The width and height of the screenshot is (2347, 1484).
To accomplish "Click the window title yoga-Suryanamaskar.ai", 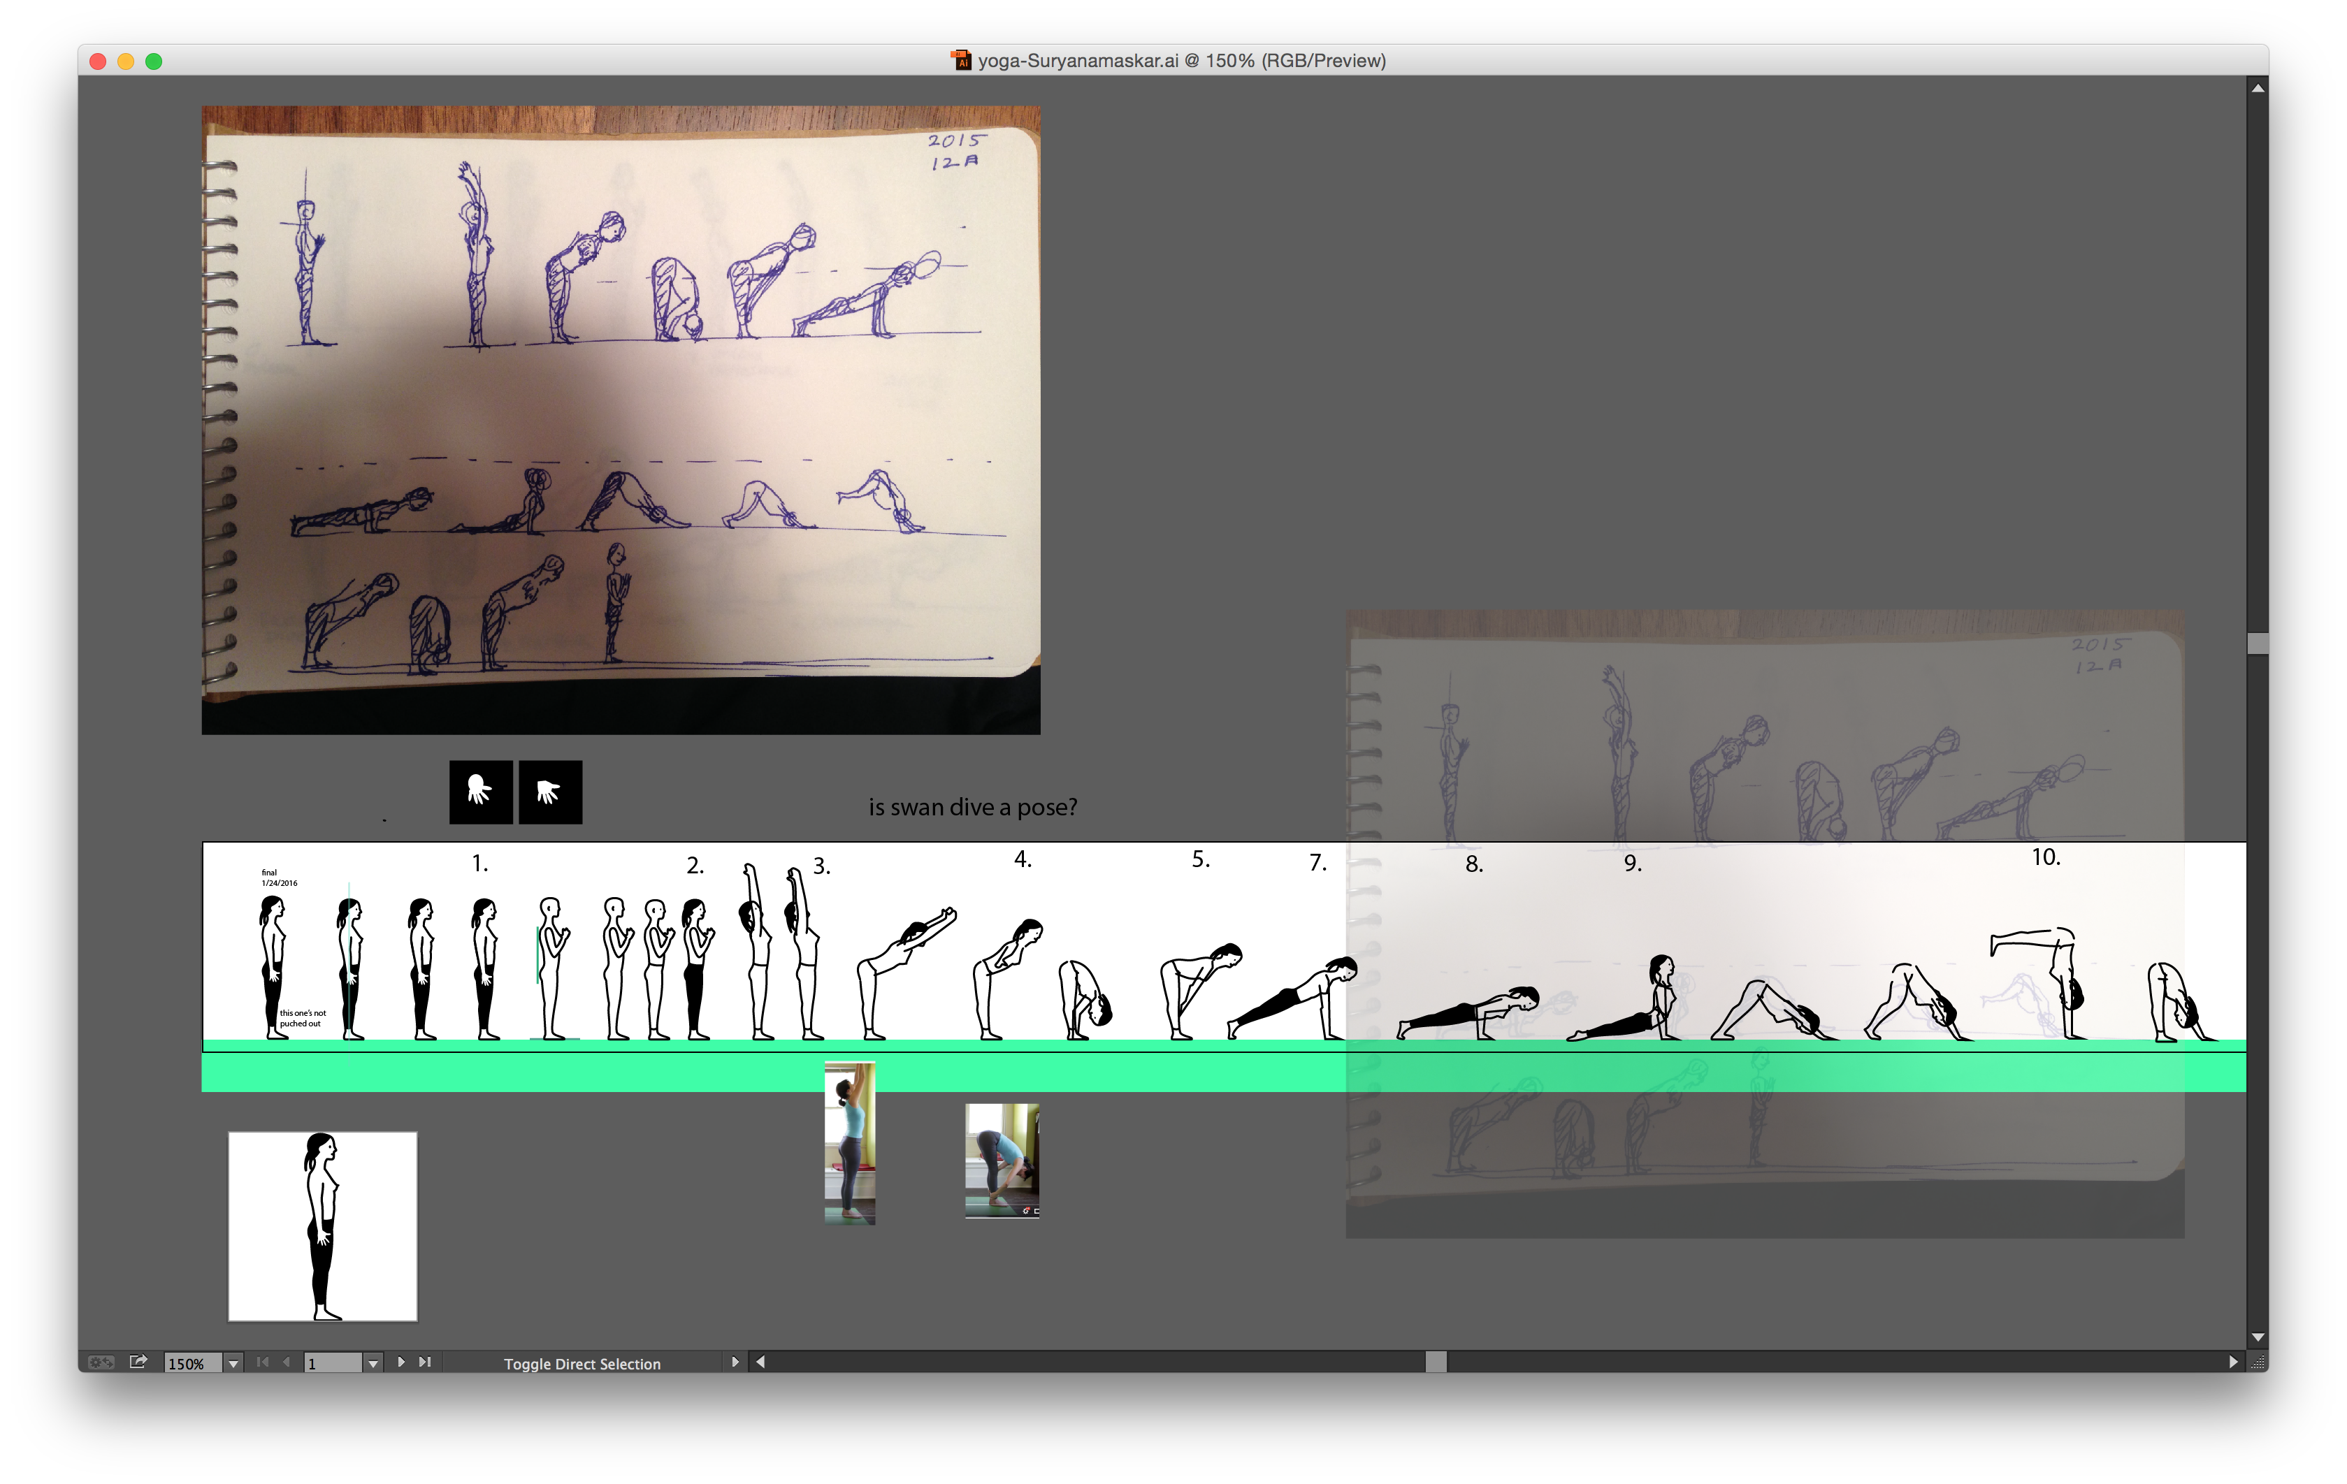I will pyautogui.click(x=1183, y=60).
